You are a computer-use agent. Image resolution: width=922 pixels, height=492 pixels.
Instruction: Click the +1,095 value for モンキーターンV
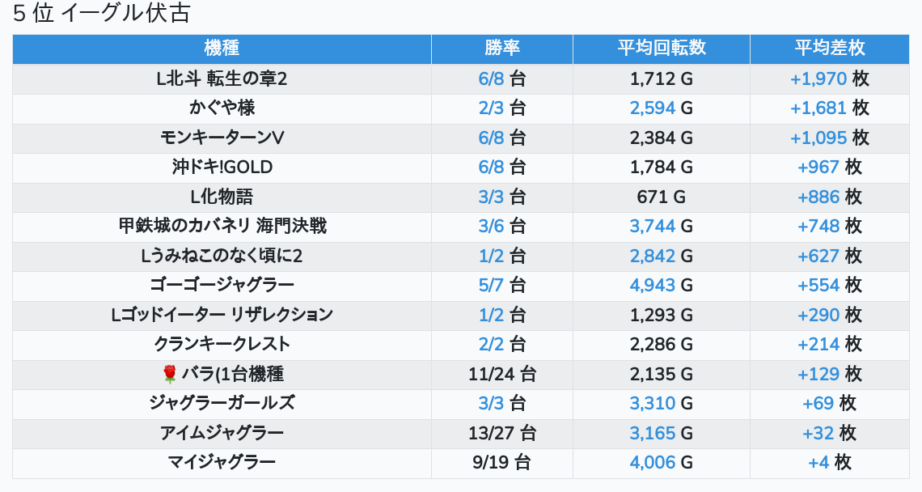tap(818, 138)
